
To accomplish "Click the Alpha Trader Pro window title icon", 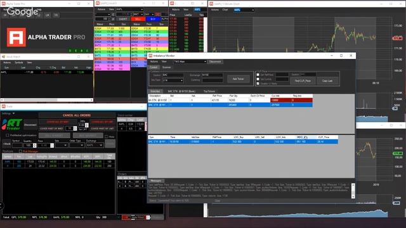I will (4, 4).
